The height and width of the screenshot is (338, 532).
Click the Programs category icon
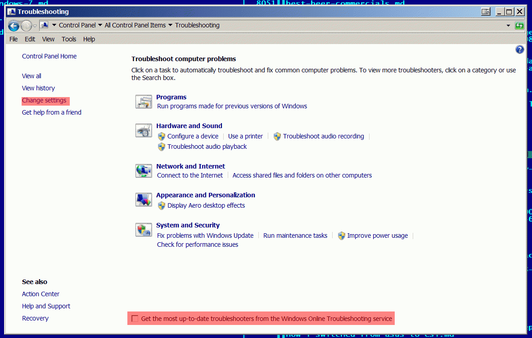(144, 102)
